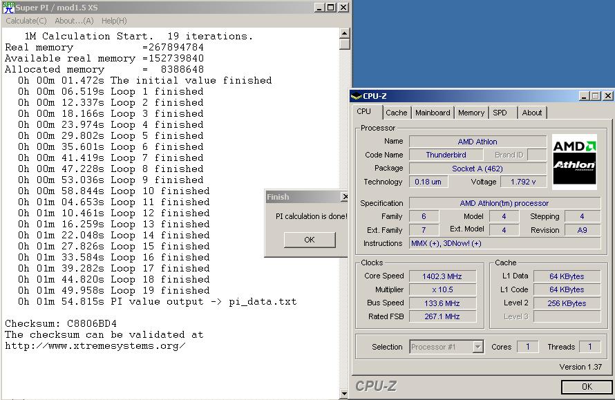This screenshot has width=615, height=400.
Task: Click the Allocated memory = 8388648 line
Action: (104, 69)
